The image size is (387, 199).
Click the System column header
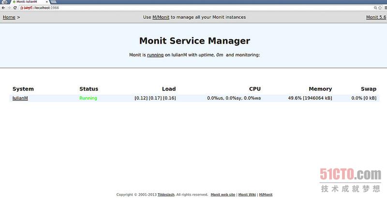point(23,89)
